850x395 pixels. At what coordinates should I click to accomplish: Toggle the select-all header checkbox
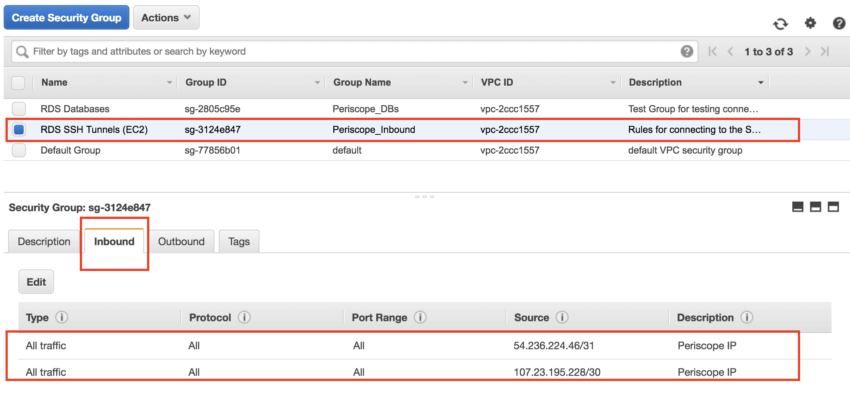(18, 83)
